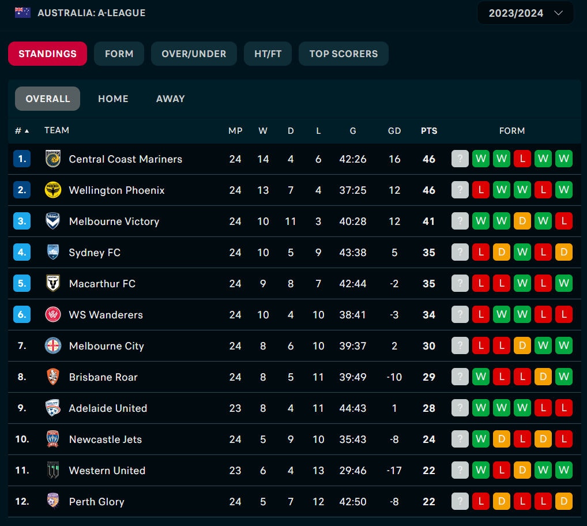Sort standings by PTS column header

pyautogui.click(x=429, y=131)
